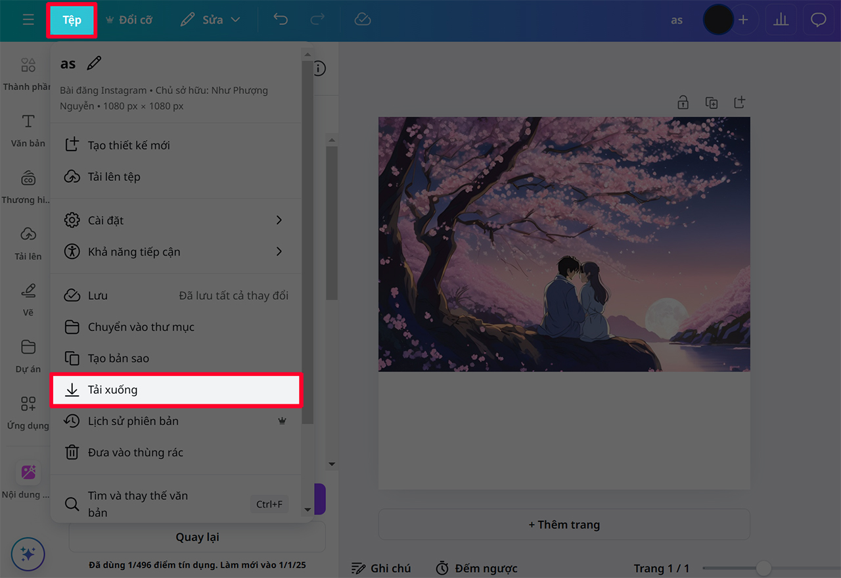The image size is (841, 578).
Task: Click the cloud save status icon
Action: point(363,20)
